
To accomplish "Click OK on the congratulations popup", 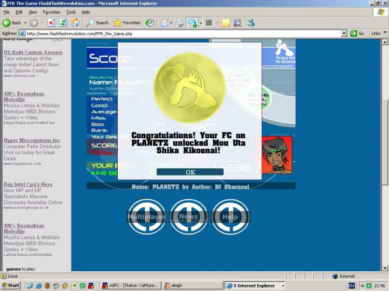I will pyautogui.click(x=190, y=172).
